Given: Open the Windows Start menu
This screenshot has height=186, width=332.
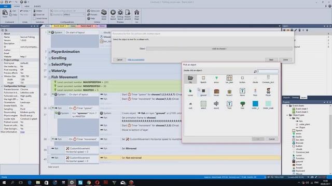Looking at the screenshot, I should [x=4, y=182].
